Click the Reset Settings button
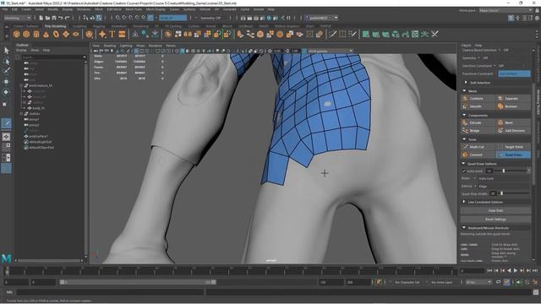This screenshot has width=541, height=304. [x=496, y=220]
